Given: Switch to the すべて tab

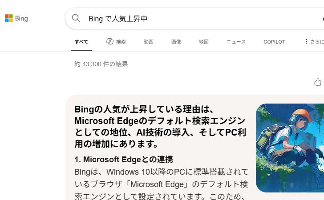Looking at the screenshot, I should tap(81, 42).
